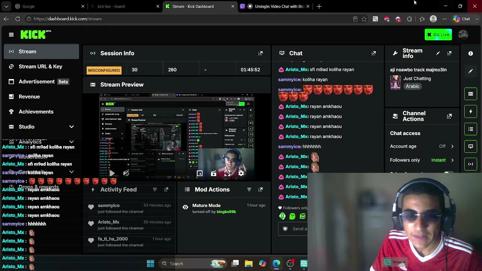Open the Kick hamburger menu

point(11,35)
